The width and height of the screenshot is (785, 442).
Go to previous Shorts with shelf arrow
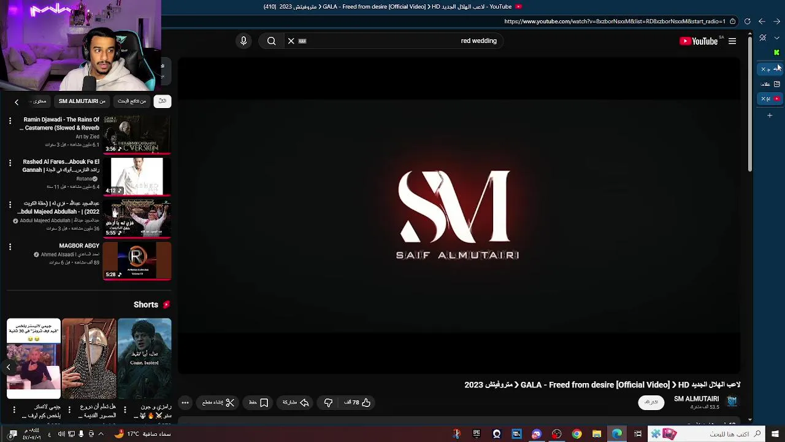point(9,367)
